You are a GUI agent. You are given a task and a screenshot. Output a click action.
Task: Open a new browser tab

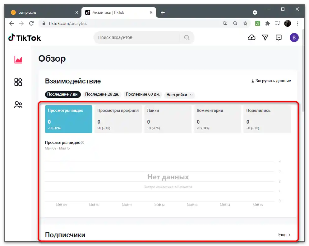click(163, 12)
